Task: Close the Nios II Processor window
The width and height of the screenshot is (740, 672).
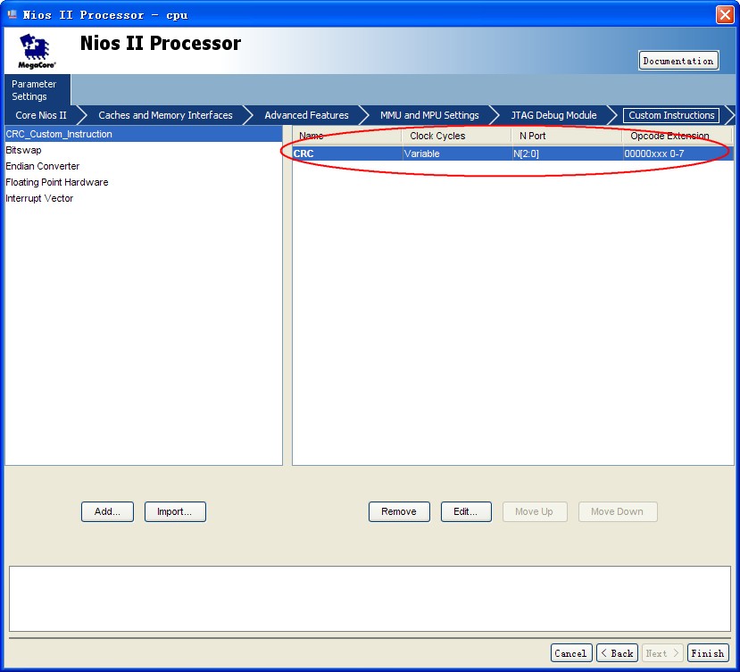Action: [725, 14]
